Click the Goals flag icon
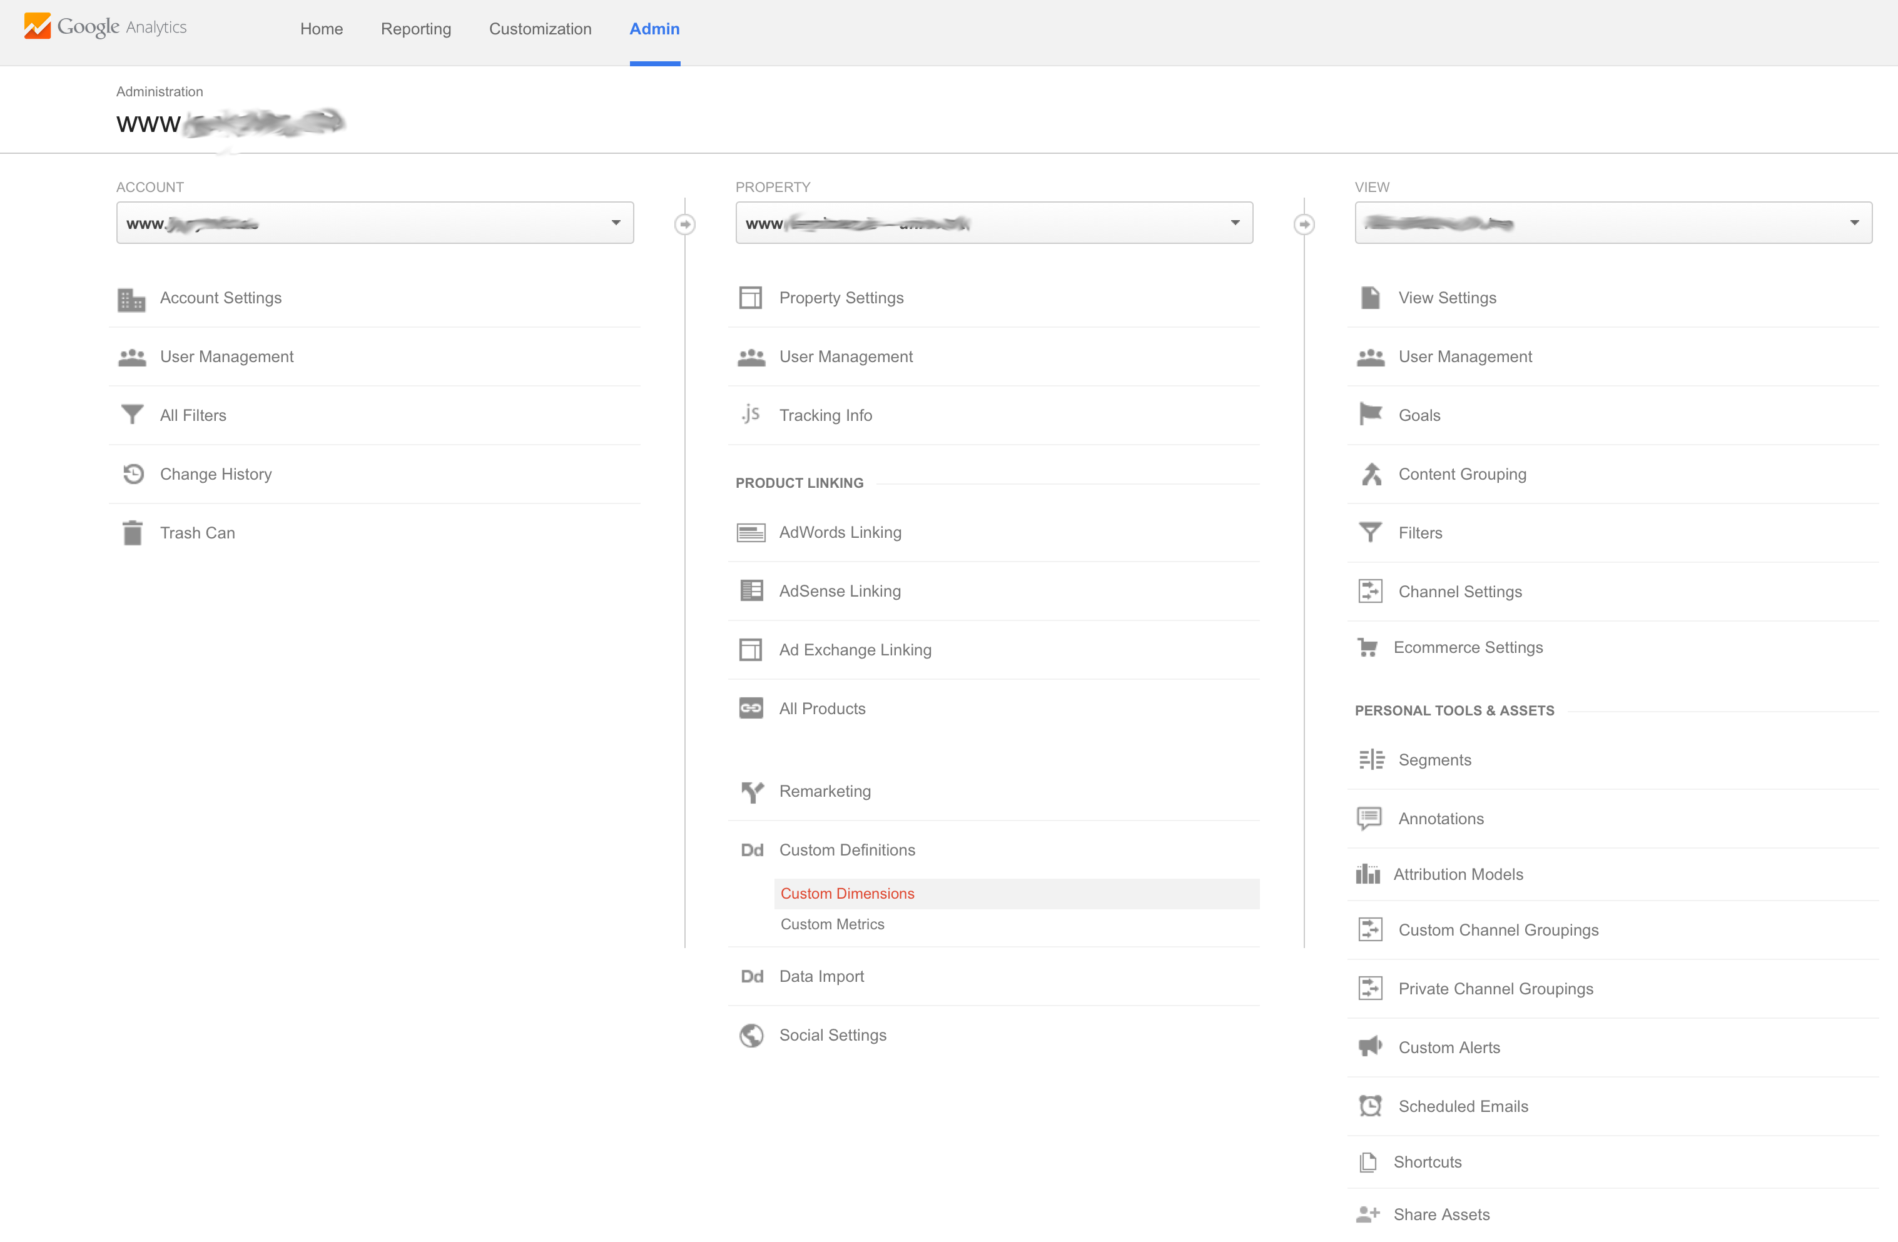This screenshot has width=1898, height=1242. point(1370,414)
